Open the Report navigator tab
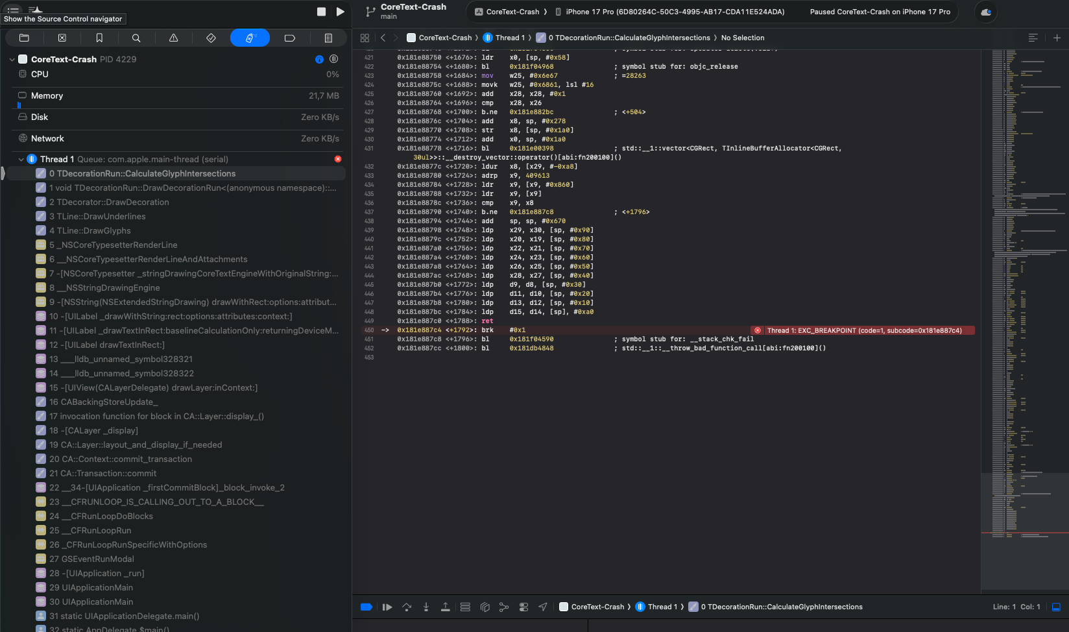 point(328,38)
